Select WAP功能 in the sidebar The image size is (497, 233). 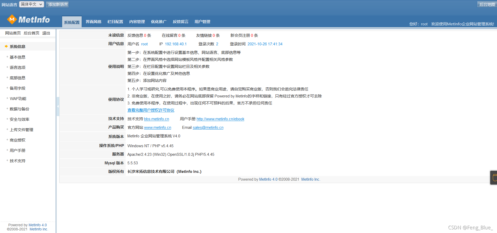point(18,98)
